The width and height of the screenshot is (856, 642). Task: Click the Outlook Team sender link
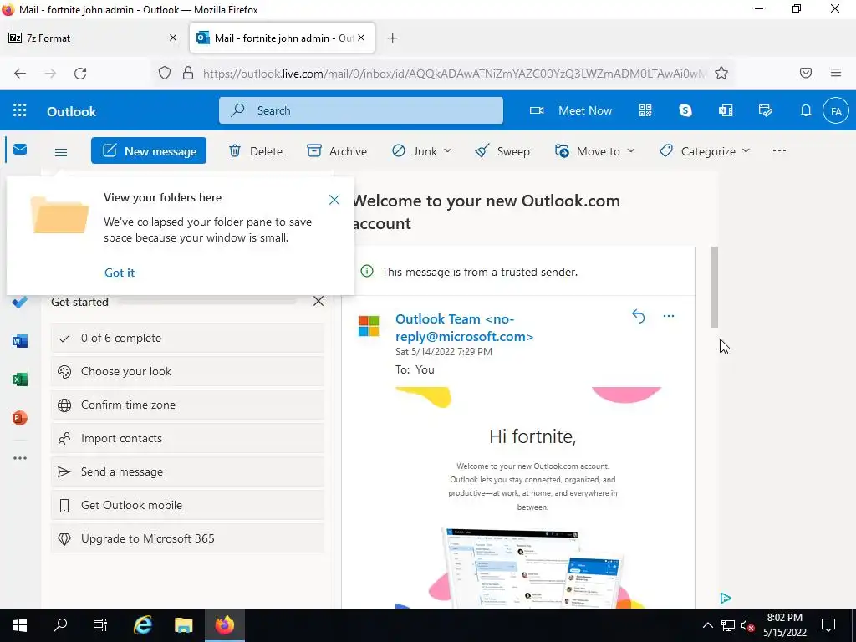click(x=464, y=328)
